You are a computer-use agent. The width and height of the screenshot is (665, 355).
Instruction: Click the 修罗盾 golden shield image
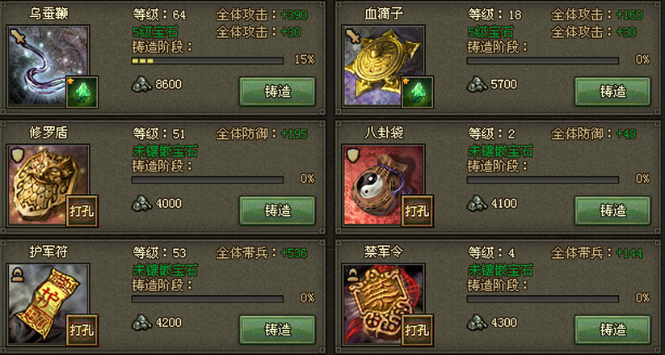48,184
